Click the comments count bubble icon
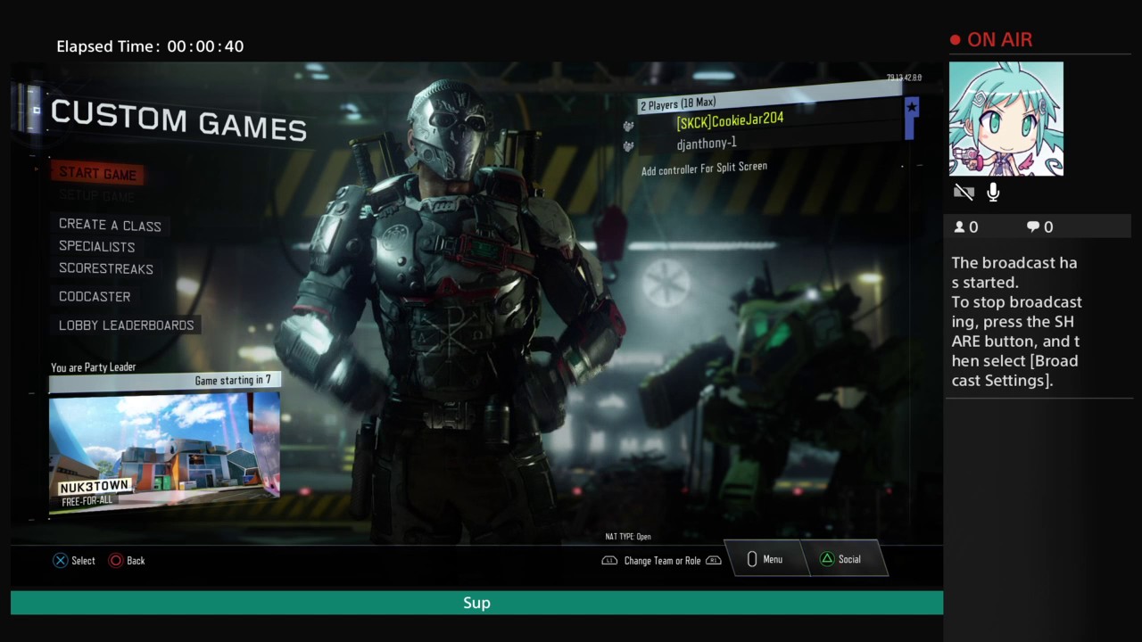The width and height of the screenshot is (1142, 642). [1033, 227]
